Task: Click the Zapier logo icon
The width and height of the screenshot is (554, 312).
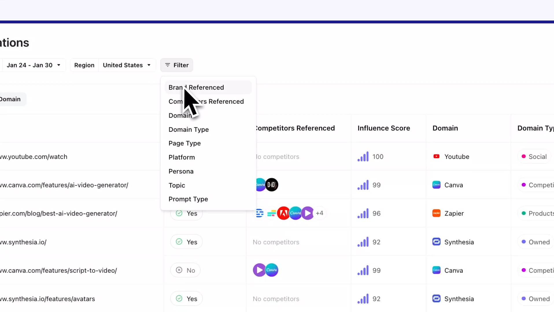Action: (436, 213)
